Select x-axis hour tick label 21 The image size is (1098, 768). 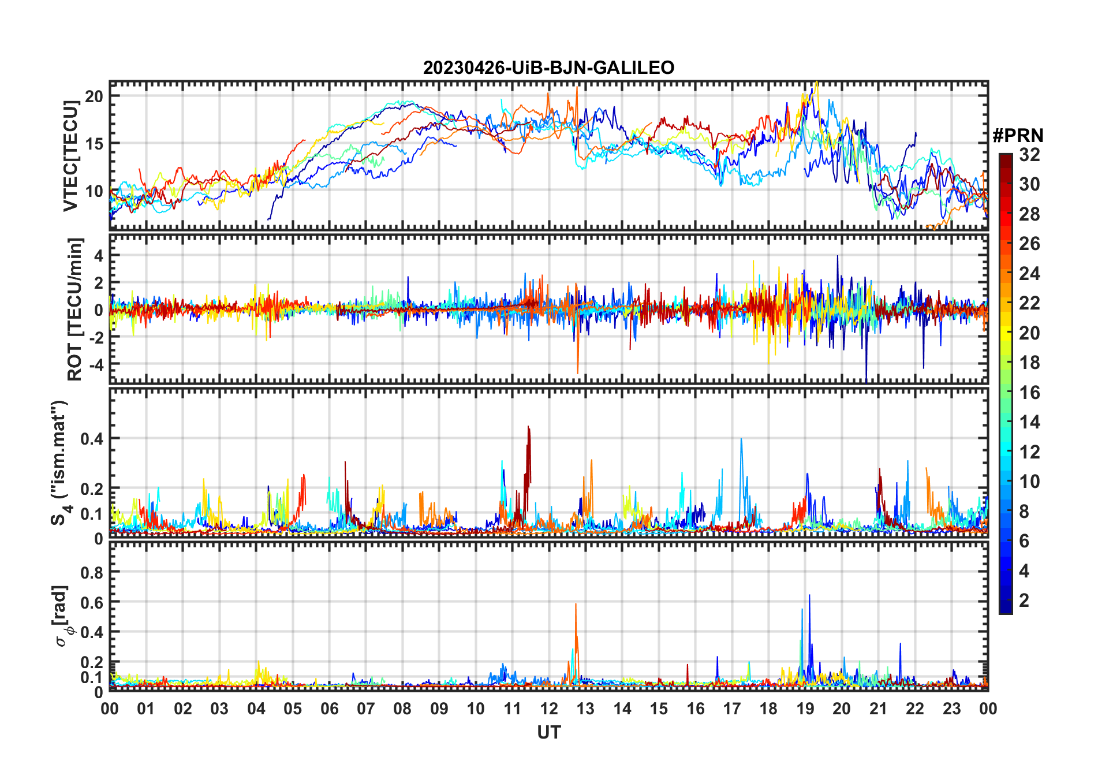pos(878,709)
